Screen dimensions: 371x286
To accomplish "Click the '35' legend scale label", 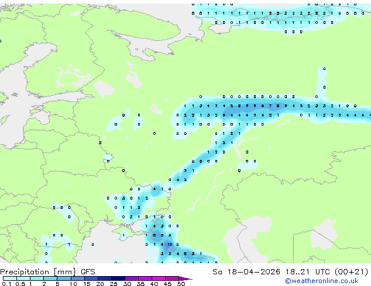I will [140, 284].
